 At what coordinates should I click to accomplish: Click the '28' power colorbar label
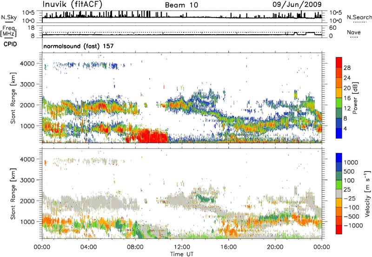[x=347, y=68]
